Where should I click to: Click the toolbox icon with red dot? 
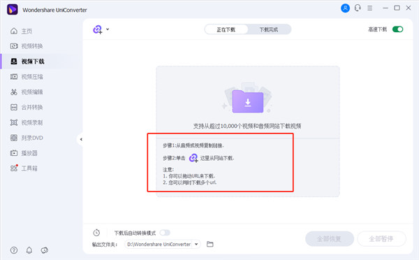coord(14,168)
